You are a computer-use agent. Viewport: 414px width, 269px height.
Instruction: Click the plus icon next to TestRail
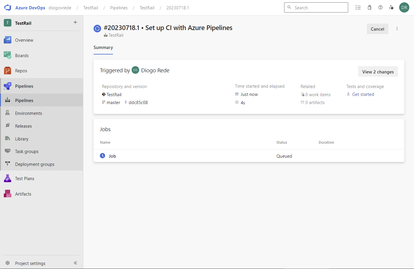(75, 22)
